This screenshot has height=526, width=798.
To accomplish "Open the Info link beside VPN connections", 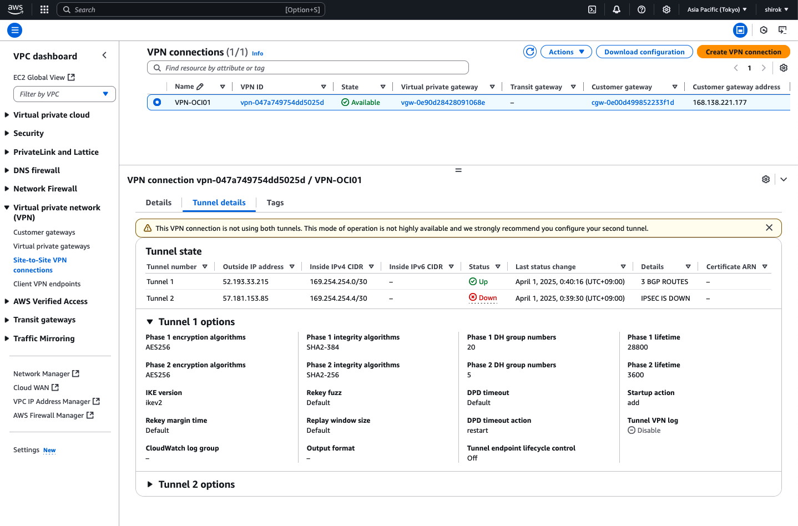I will pos(257,53).
